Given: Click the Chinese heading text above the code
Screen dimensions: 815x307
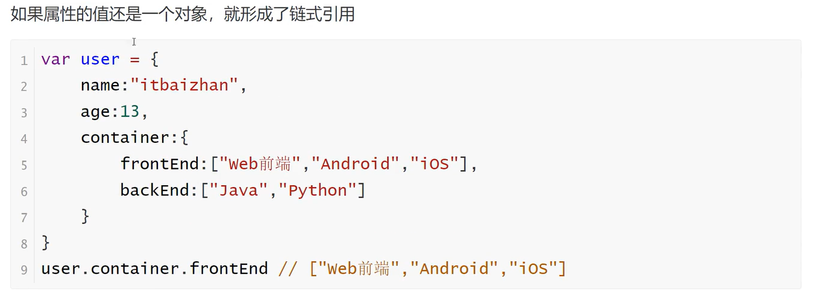Looking at the screenshot, I should (183, 14).
